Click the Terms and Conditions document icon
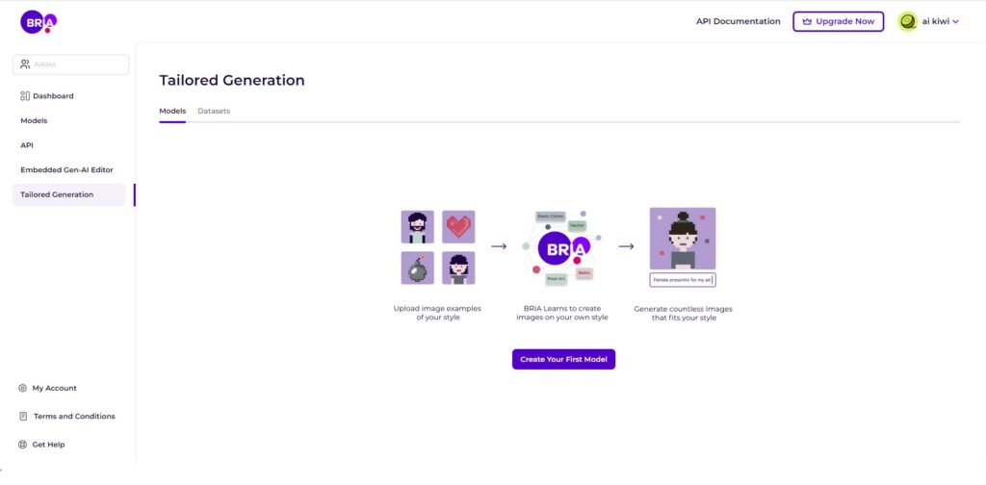The height and width of the screenshot is (485, 986). click(23, 417)
